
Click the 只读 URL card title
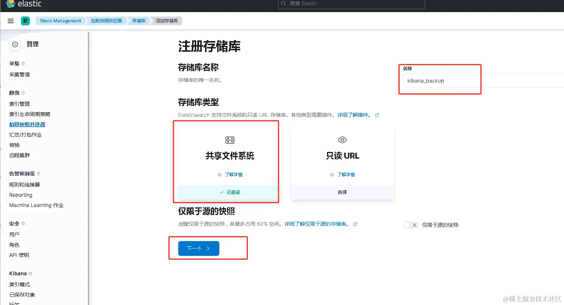(342, 156)
